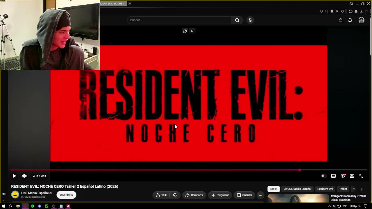This screenshot has width=372, height=209.
Task: Open a new browser tab with plus
Action: tap(130, 3)
